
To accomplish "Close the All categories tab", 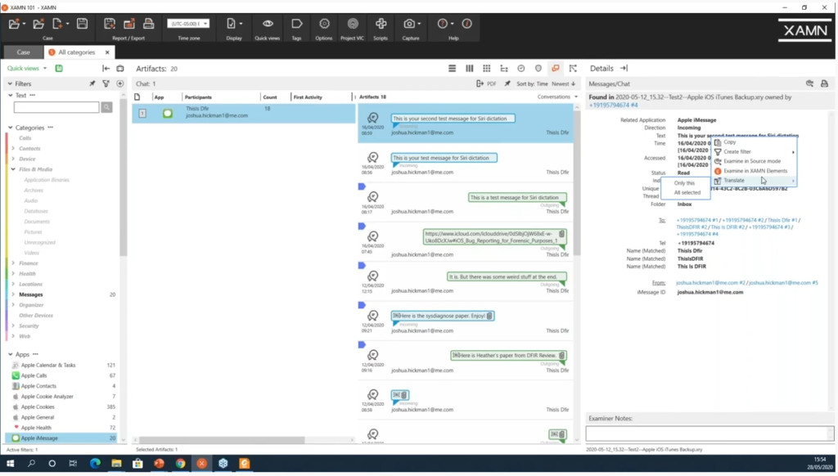I will [107, 52].
